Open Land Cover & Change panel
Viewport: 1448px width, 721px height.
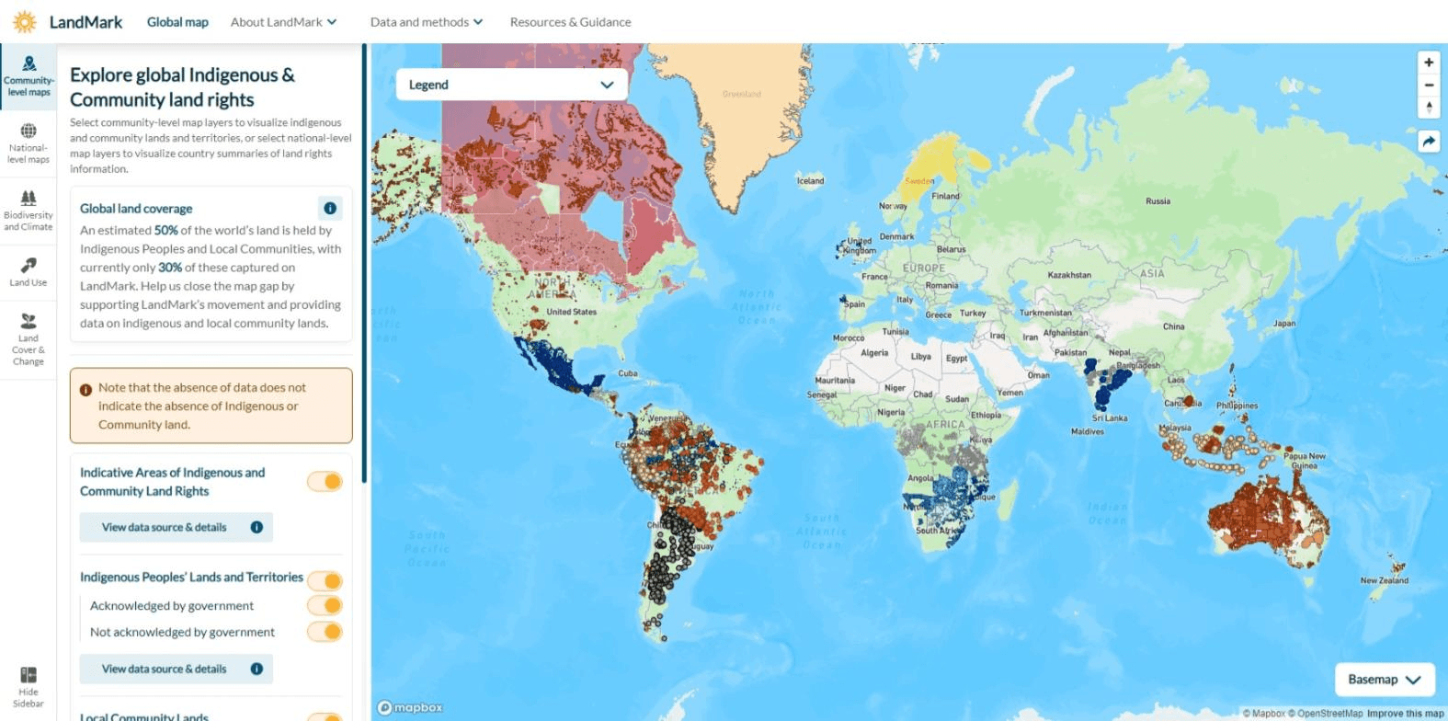tap(29, 338)
